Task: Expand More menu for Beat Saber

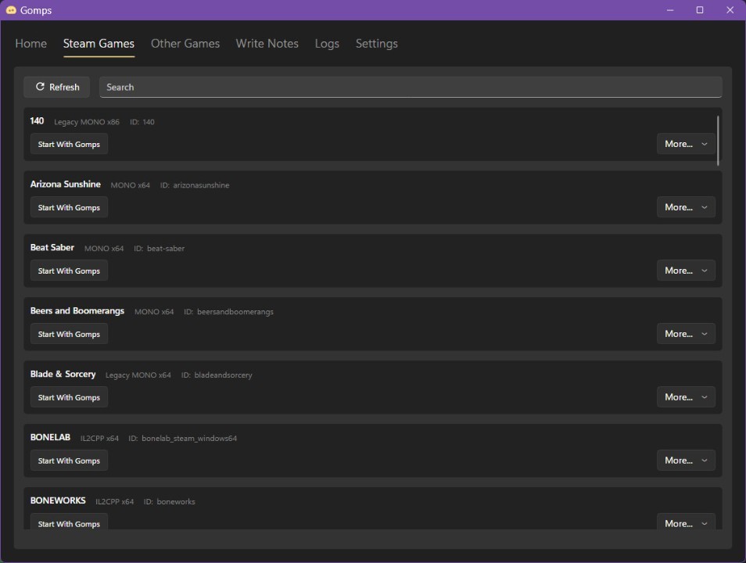Action: pos(686,271)
